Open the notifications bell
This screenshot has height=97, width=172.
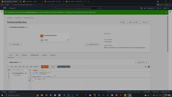point(145,8)
